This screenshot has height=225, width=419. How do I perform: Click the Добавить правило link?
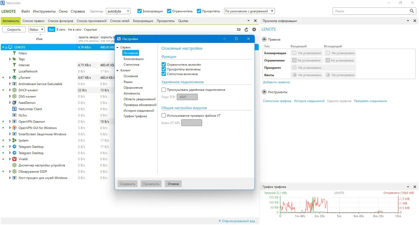pyautogui.click(x=276, y=82)
